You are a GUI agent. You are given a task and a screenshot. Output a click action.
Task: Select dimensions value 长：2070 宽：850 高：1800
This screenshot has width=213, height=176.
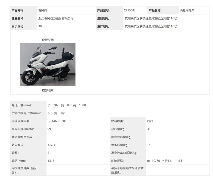[x=66, y=105]
